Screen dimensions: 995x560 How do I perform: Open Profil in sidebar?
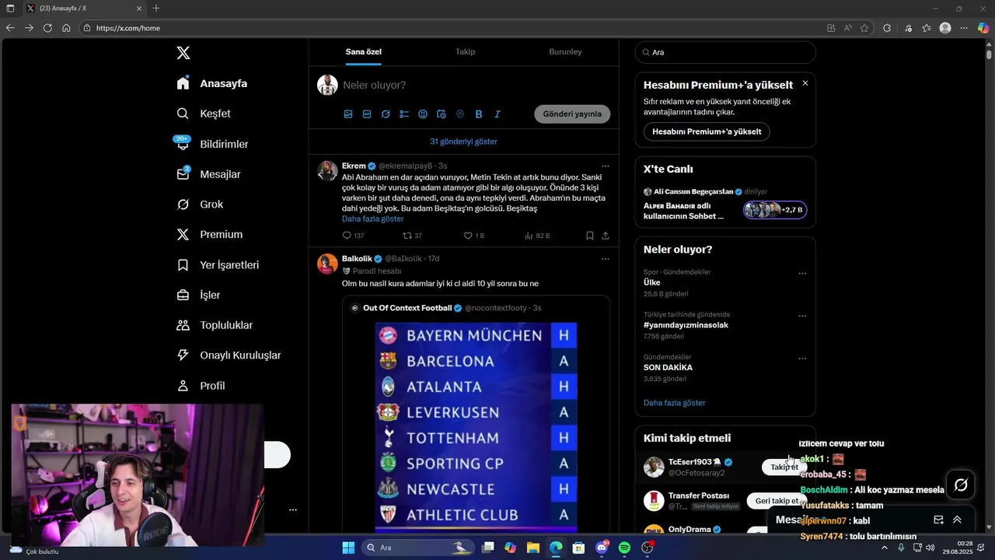coord(201,386)
